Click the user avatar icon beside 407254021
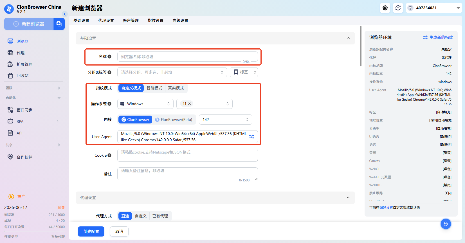465x243 pixels. tap(410, 8)
